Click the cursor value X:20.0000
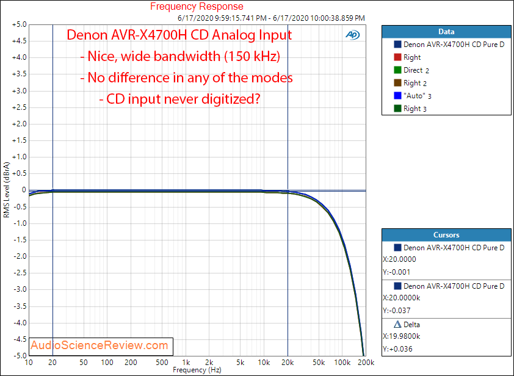Image resolution: width=514 pixels, height=376 pixels. pyautogui.click(x=399, y=259)
